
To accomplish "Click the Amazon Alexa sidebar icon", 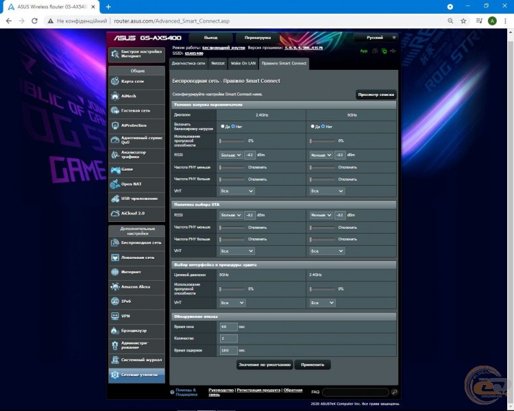I will (114, 287).
